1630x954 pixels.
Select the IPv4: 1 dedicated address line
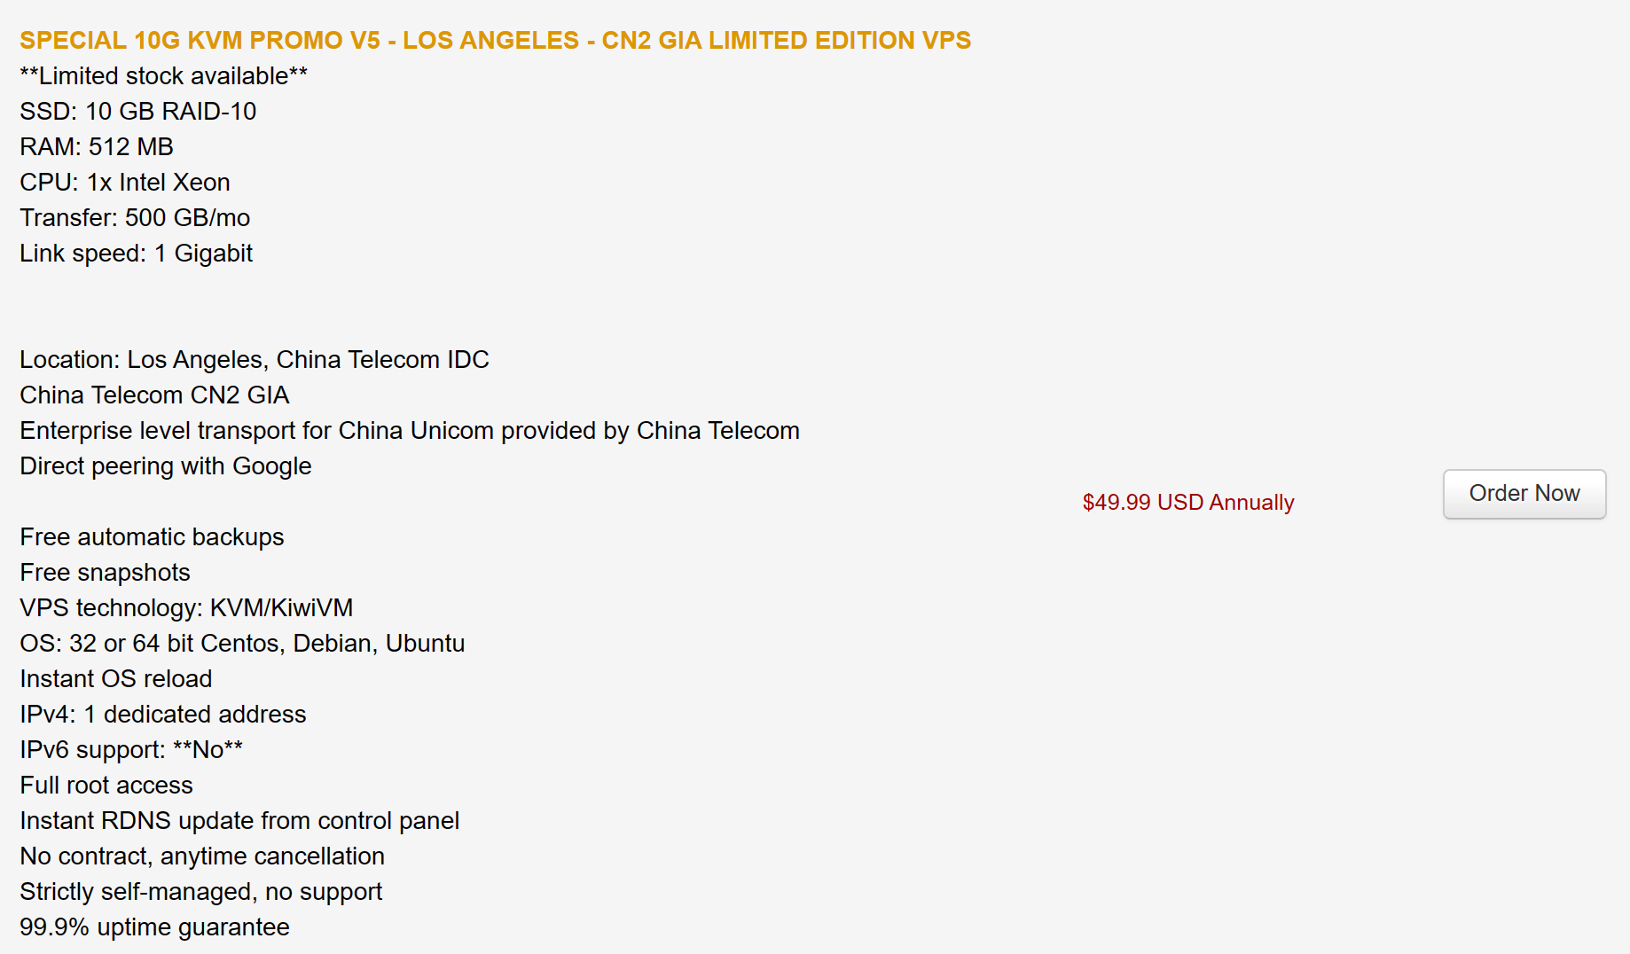(x=163, y=715)
